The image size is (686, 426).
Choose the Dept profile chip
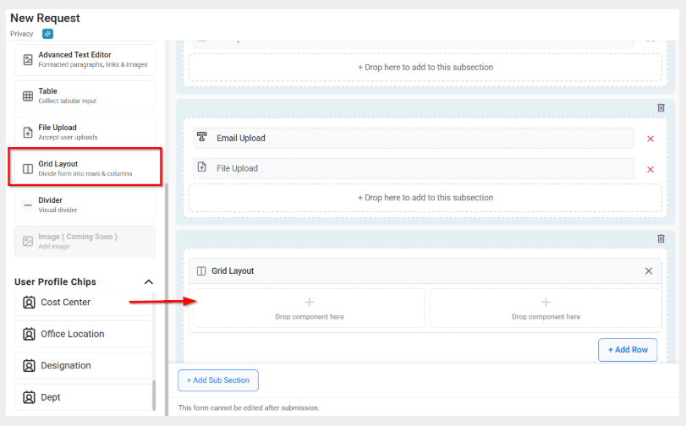[x=85, y=397]
